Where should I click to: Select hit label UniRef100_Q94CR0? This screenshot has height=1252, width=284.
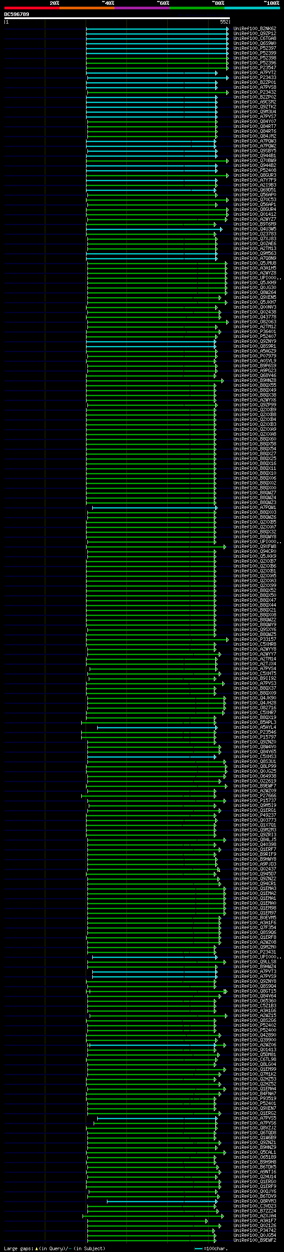255,551
